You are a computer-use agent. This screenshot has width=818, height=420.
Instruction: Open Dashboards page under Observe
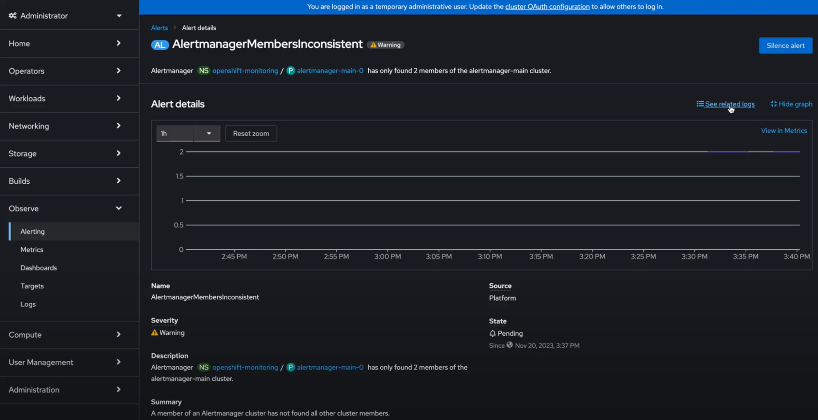[38, 268]
